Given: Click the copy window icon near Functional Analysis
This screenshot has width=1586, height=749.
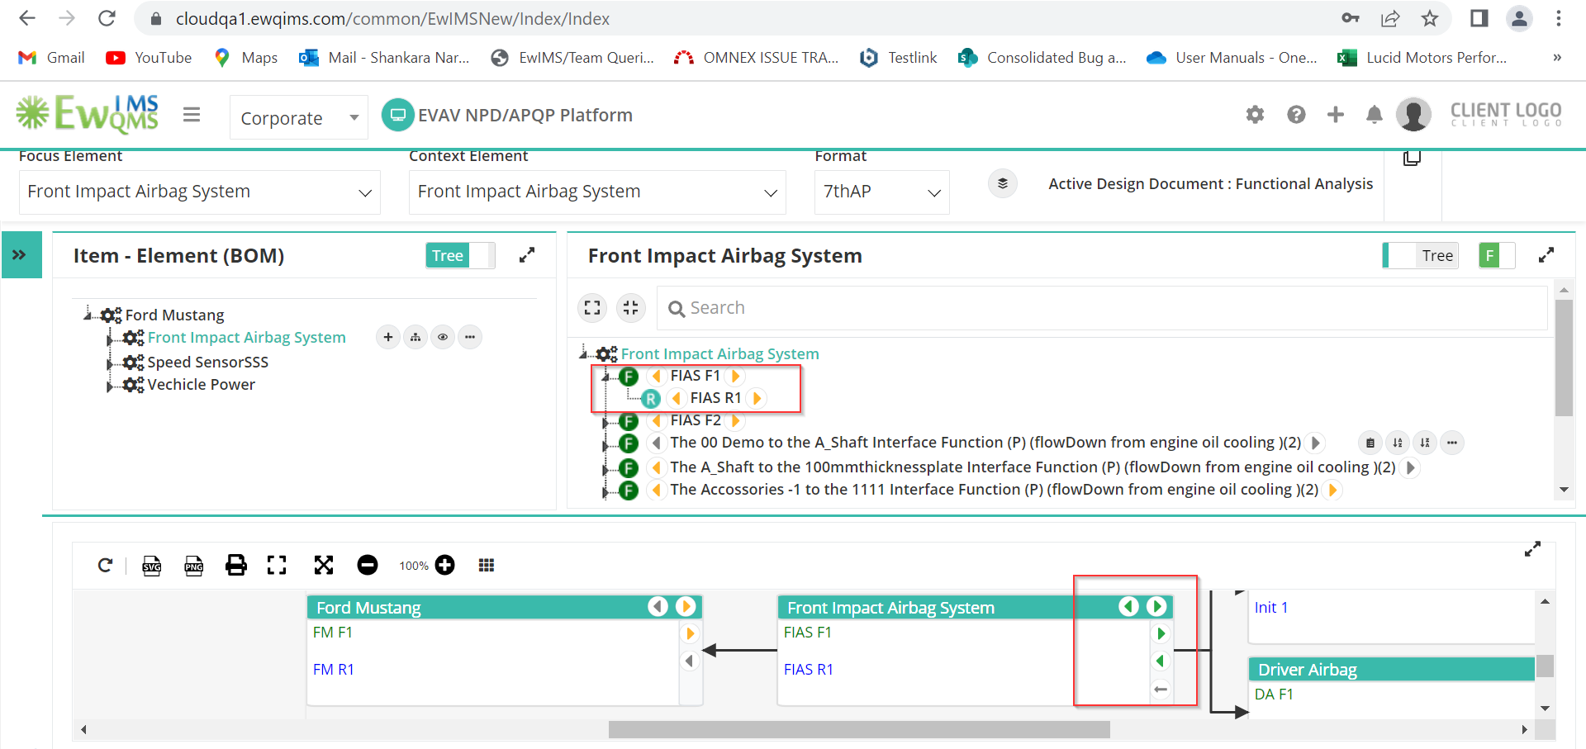Looking at the screenshot, I should tap(1412, 158).
